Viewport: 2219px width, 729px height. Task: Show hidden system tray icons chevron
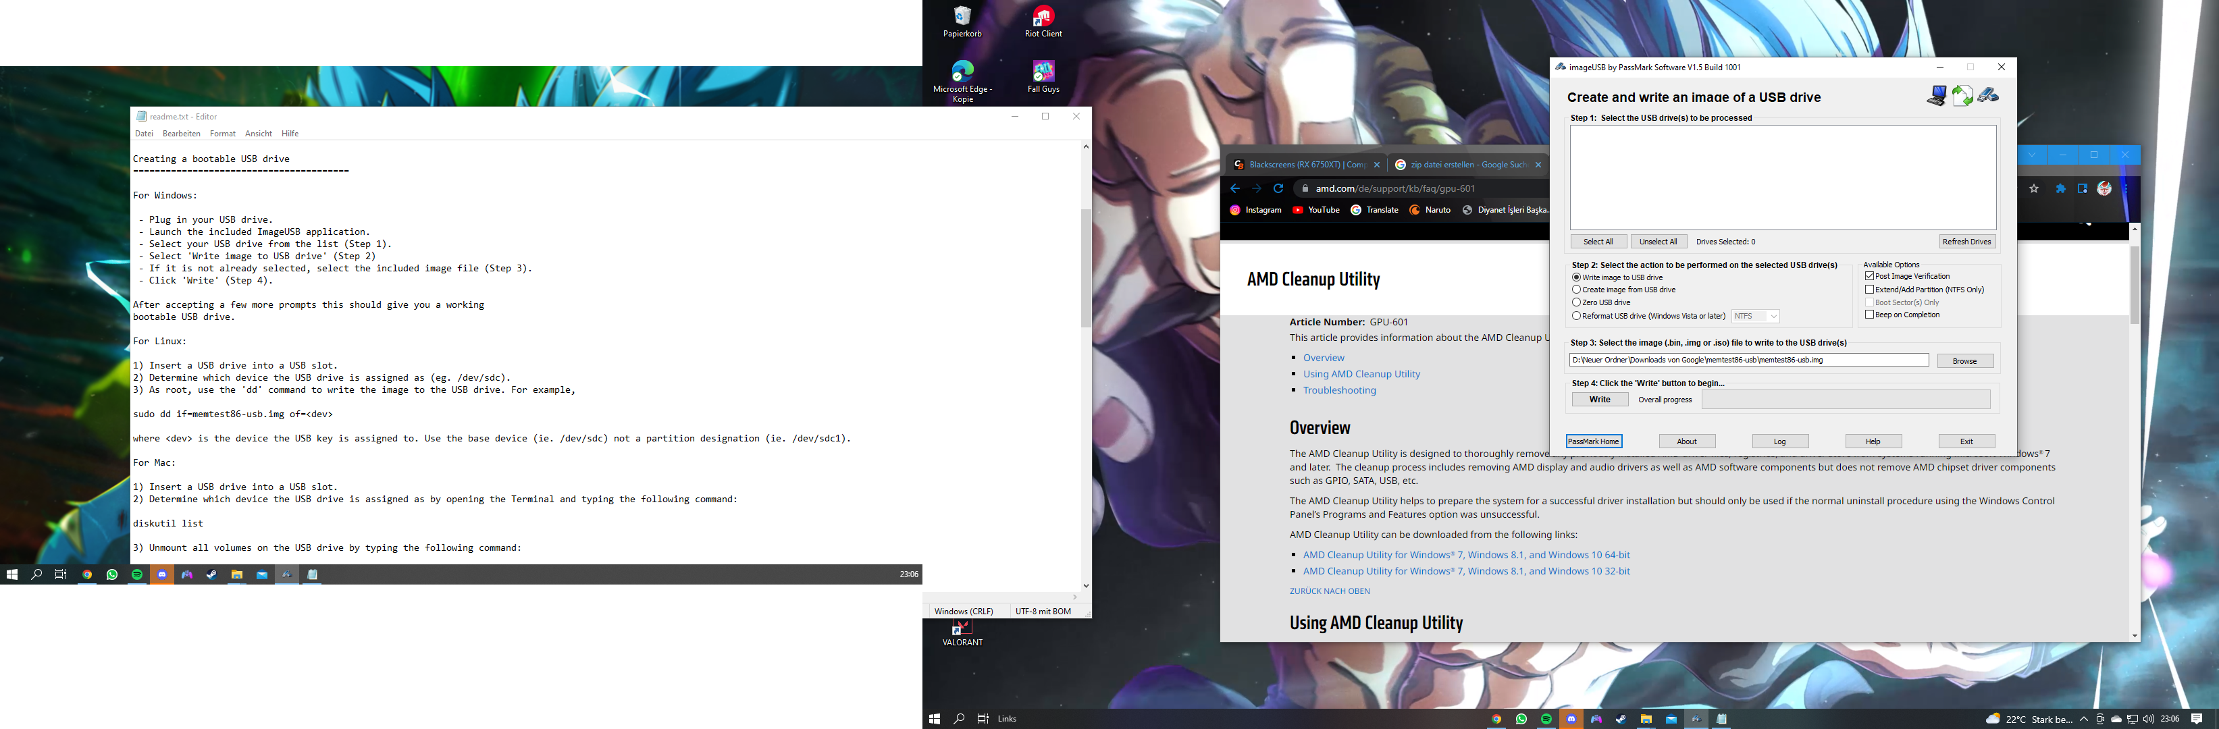[x=2084, y=719]
